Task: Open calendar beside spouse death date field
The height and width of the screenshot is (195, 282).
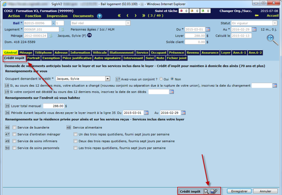Action: [x=172, y=92]
